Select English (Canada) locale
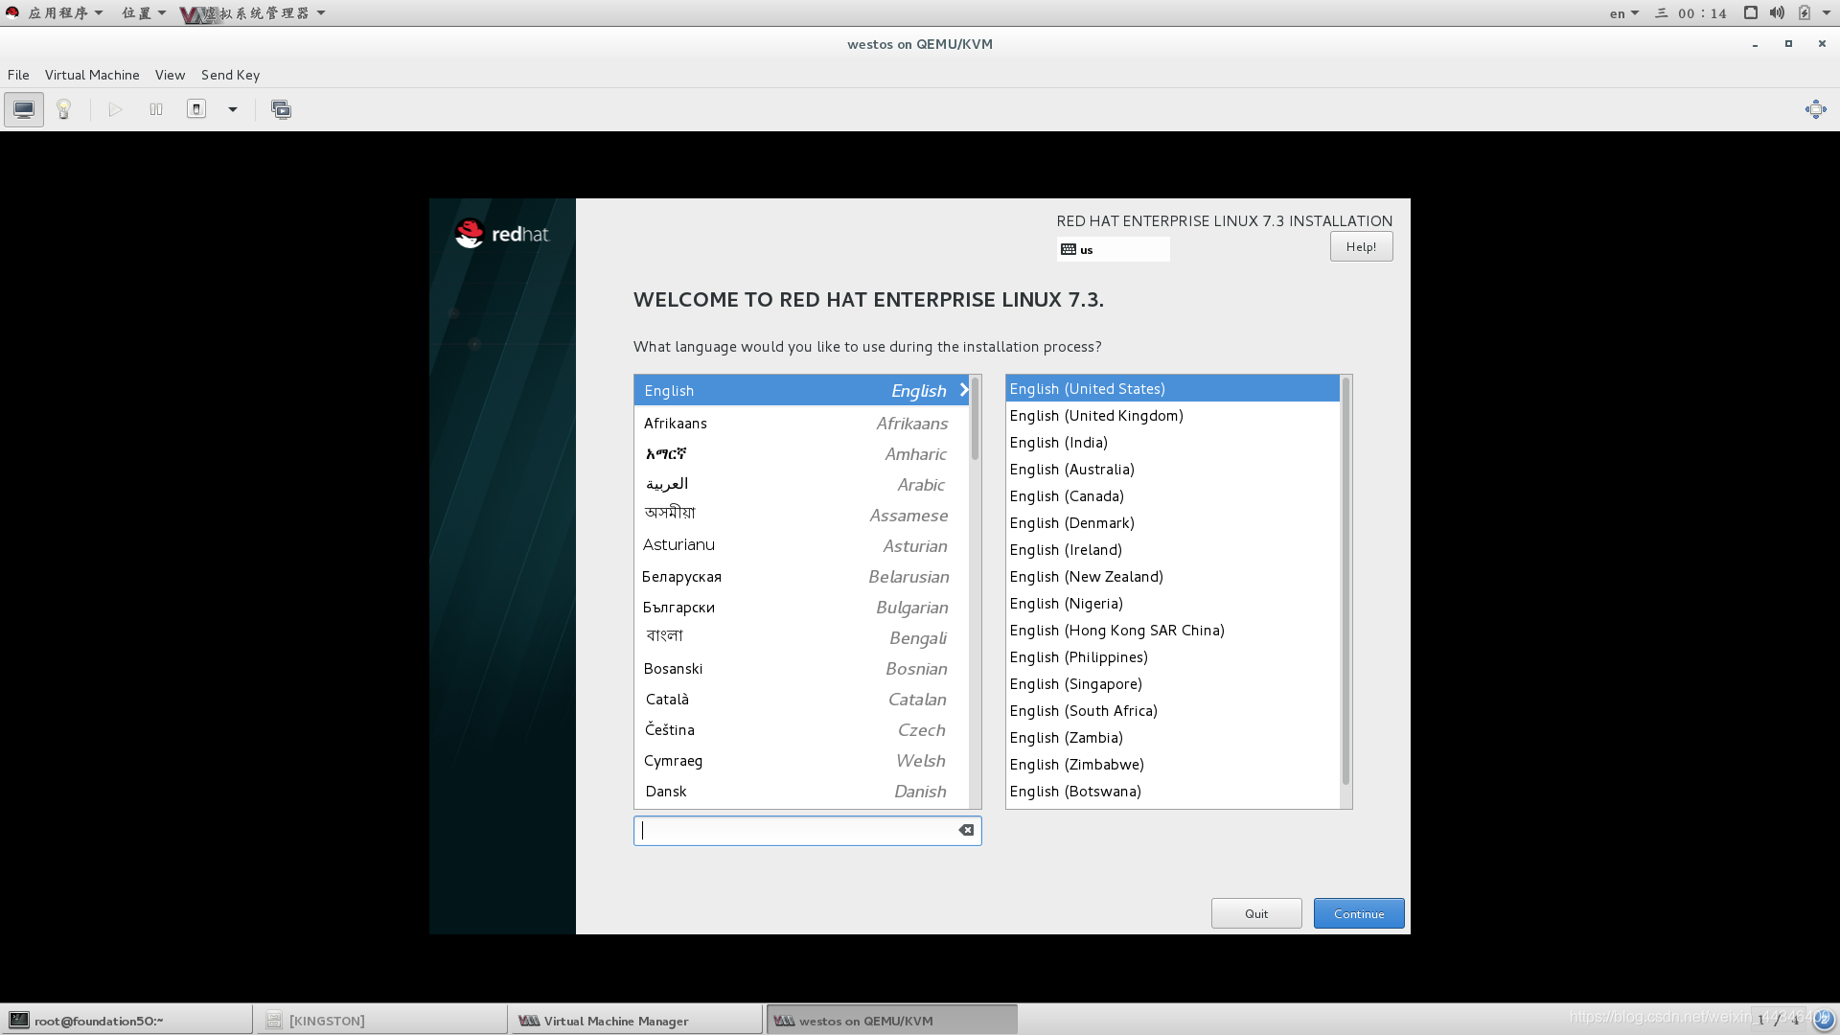Screen dimensions: 1840x1035 [x=1172, y=495]
